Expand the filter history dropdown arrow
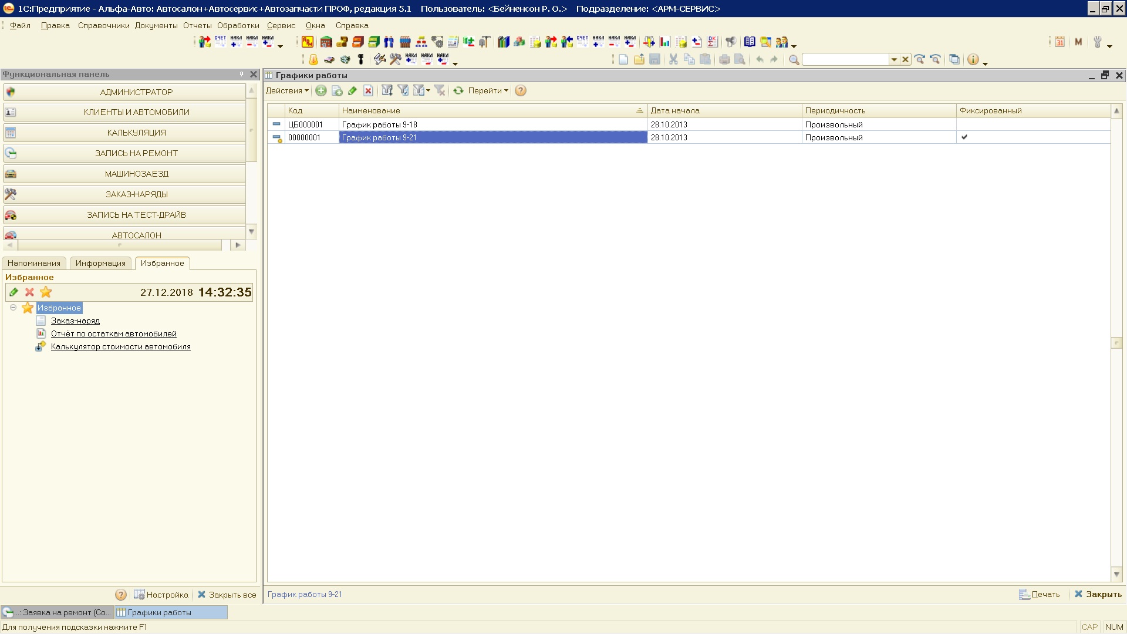Image resolution: width=1127 pixels, height=634 pixels. pos(428,90)
